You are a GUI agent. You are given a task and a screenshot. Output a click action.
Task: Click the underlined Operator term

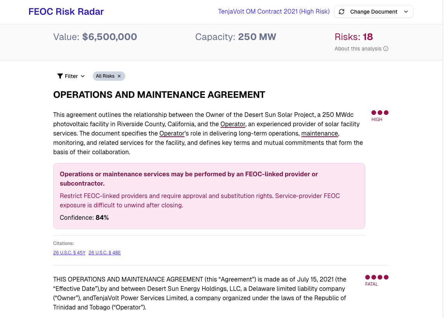(x=232, y=124)
